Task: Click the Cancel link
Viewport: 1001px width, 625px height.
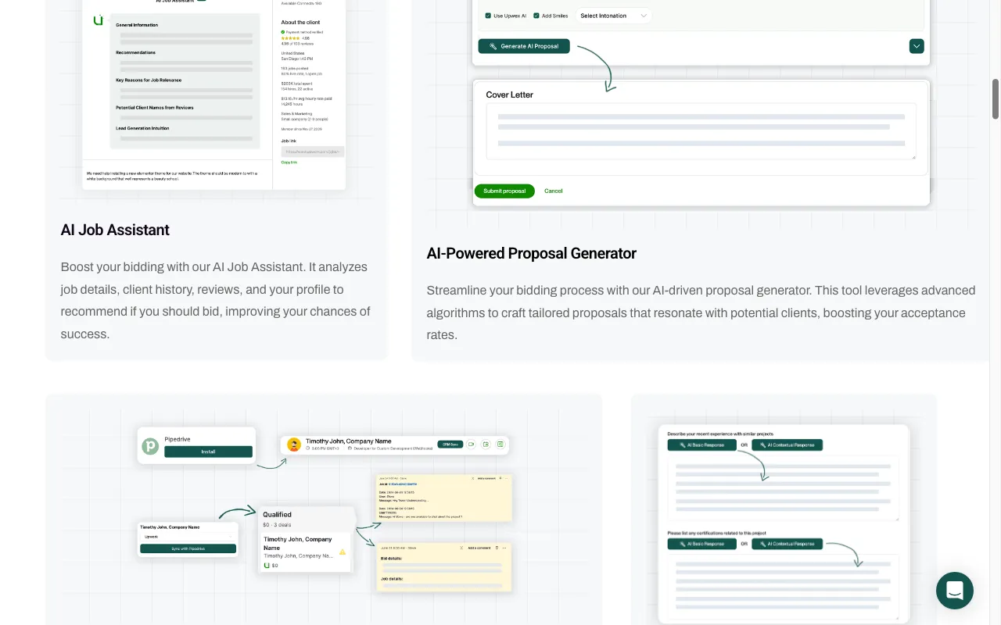Action: pyautogui.click(x=554, y=191)
